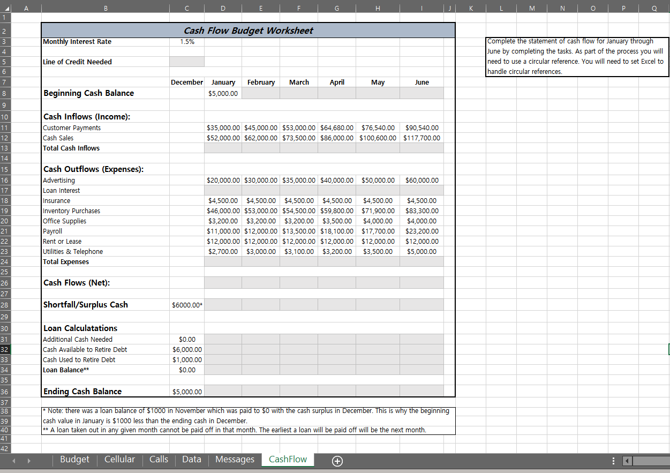The image size is (670, 473).
Task: Open the Cellular sheet tab
Action: (119, 460)
